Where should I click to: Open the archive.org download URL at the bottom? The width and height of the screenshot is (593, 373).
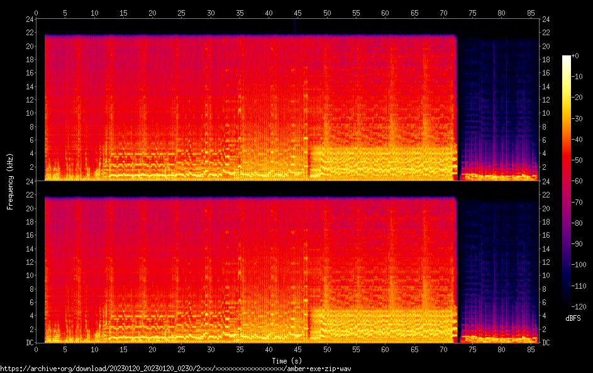pyautogui.click(x=175, y=369)
